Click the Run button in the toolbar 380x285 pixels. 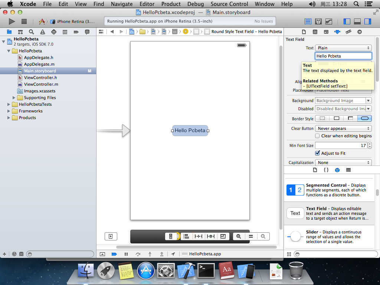pos(12,21)
